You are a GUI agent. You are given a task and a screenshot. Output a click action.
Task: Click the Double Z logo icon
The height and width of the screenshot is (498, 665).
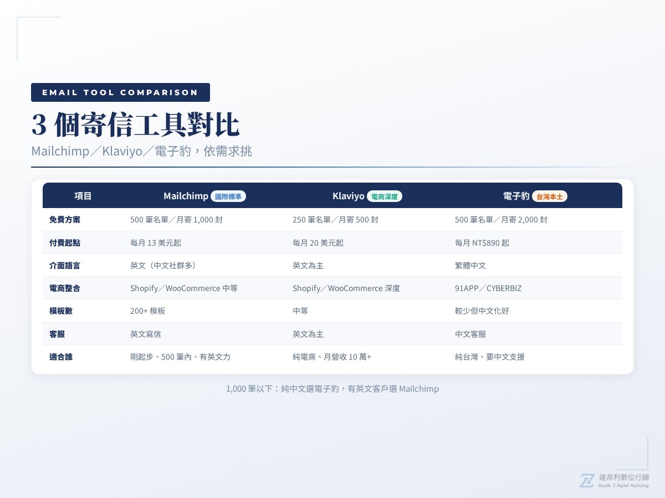click(x=587, y=480)
